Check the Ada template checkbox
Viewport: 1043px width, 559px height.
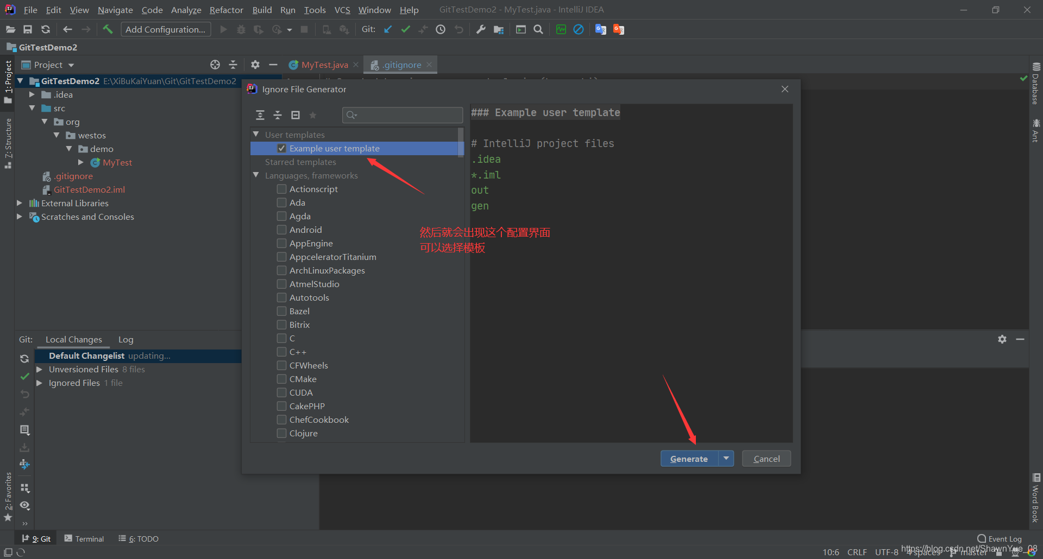[281, 202]
